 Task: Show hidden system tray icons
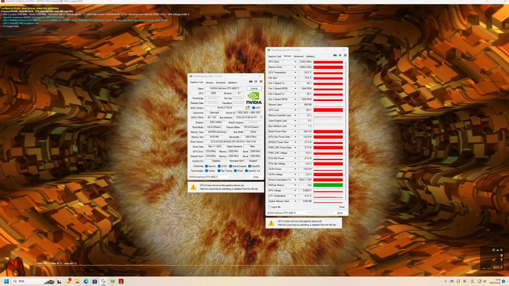[446, 281]
